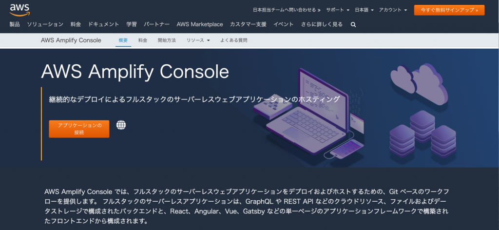
Task: Open the パートナー menu
Action: tap(156, 24)
